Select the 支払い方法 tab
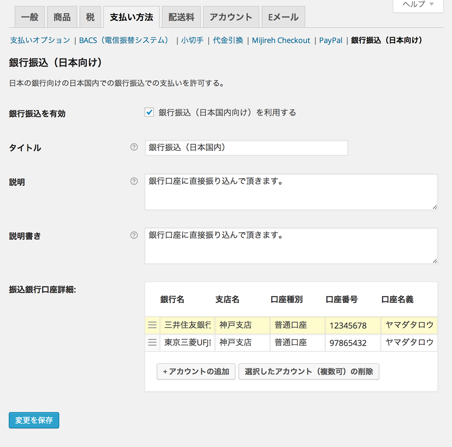 point(132,17)
